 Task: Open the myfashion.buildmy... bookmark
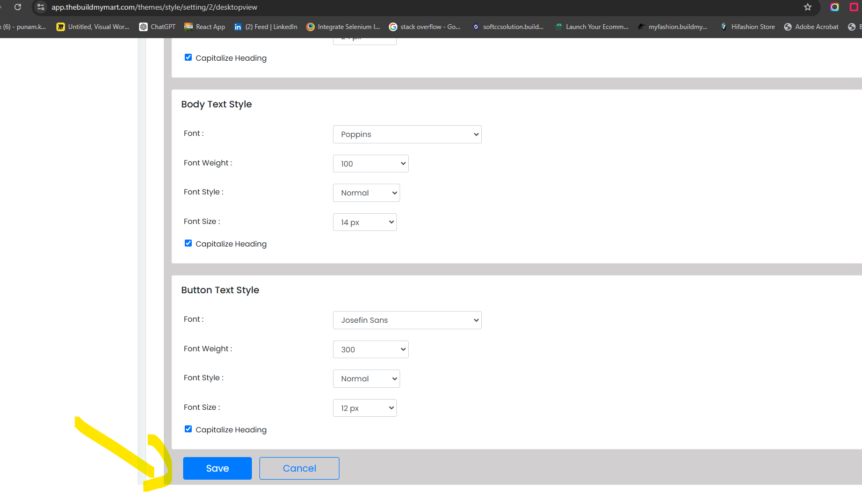click(x=672, y=27)
